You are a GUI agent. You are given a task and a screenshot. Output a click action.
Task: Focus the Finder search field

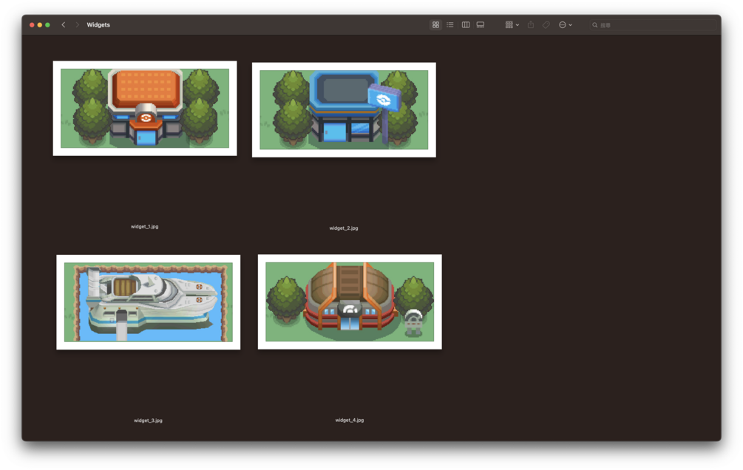[653, 25]
